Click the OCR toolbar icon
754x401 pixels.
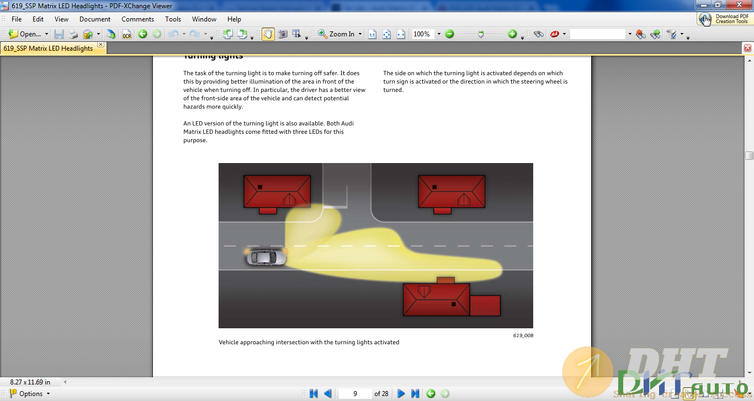click(127, 34)
